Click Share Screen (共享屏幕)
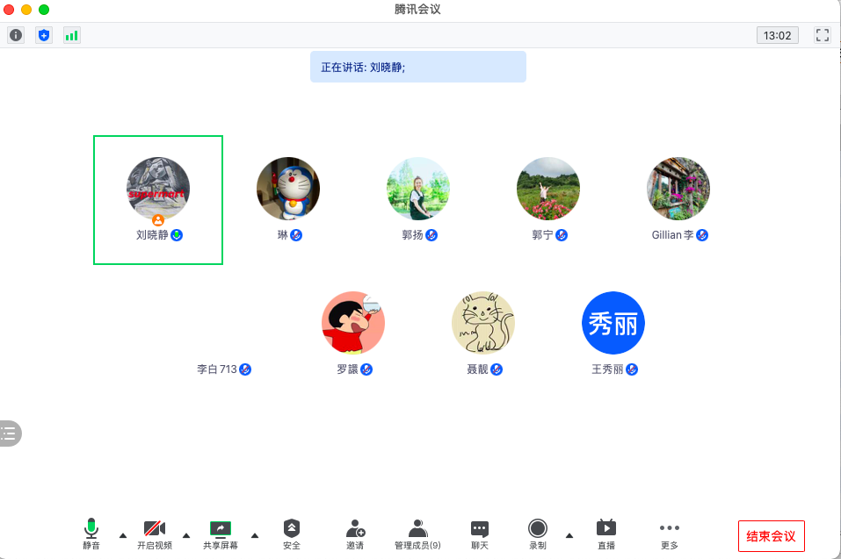The image size is (841, 559). point(221,534)
